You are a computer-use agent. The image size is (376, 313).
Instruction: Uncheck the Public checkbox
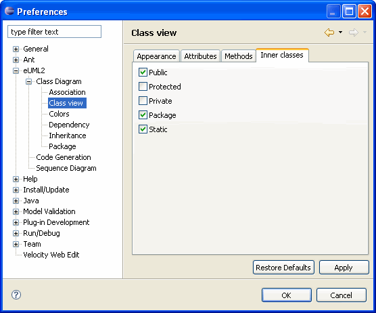pyautogui.click(x=143, y=72)
